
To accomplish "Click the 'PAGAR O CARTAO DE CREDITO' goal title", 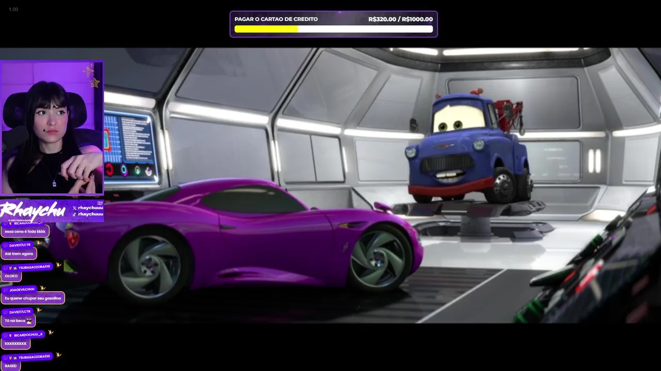I will (276, 19).
